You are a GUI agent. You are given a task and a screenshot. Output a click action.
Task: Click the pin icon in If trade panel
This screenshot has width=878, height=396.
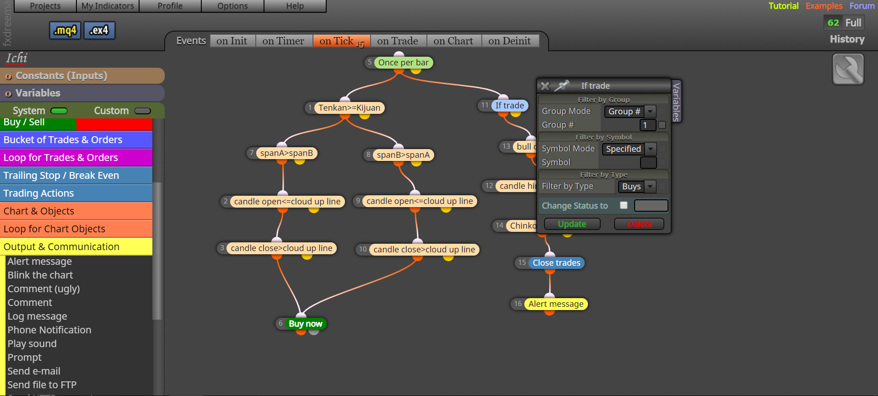562,86
